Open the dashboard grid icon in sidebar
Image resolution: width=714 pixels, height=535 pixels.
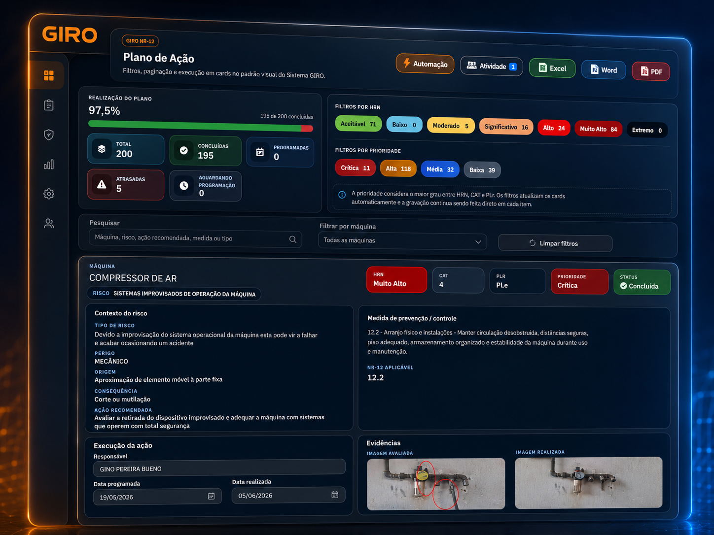(49, 75)
